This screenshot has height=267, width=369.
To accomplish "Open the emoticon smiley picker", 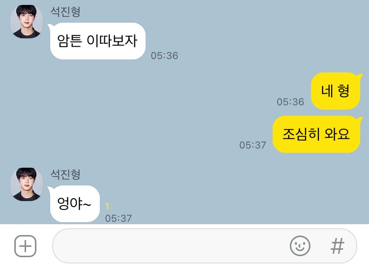I will [x=300, y=246].
